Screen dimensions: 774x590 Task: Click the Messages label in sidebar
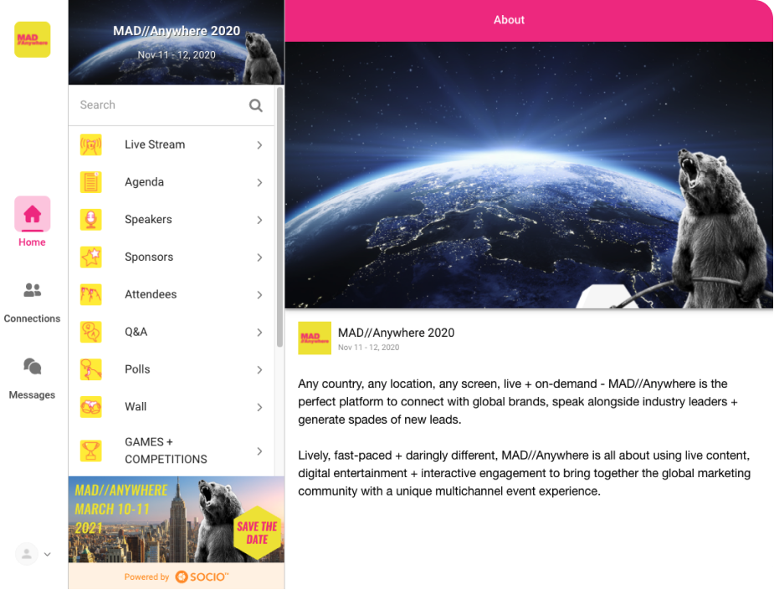click(32, 394)
